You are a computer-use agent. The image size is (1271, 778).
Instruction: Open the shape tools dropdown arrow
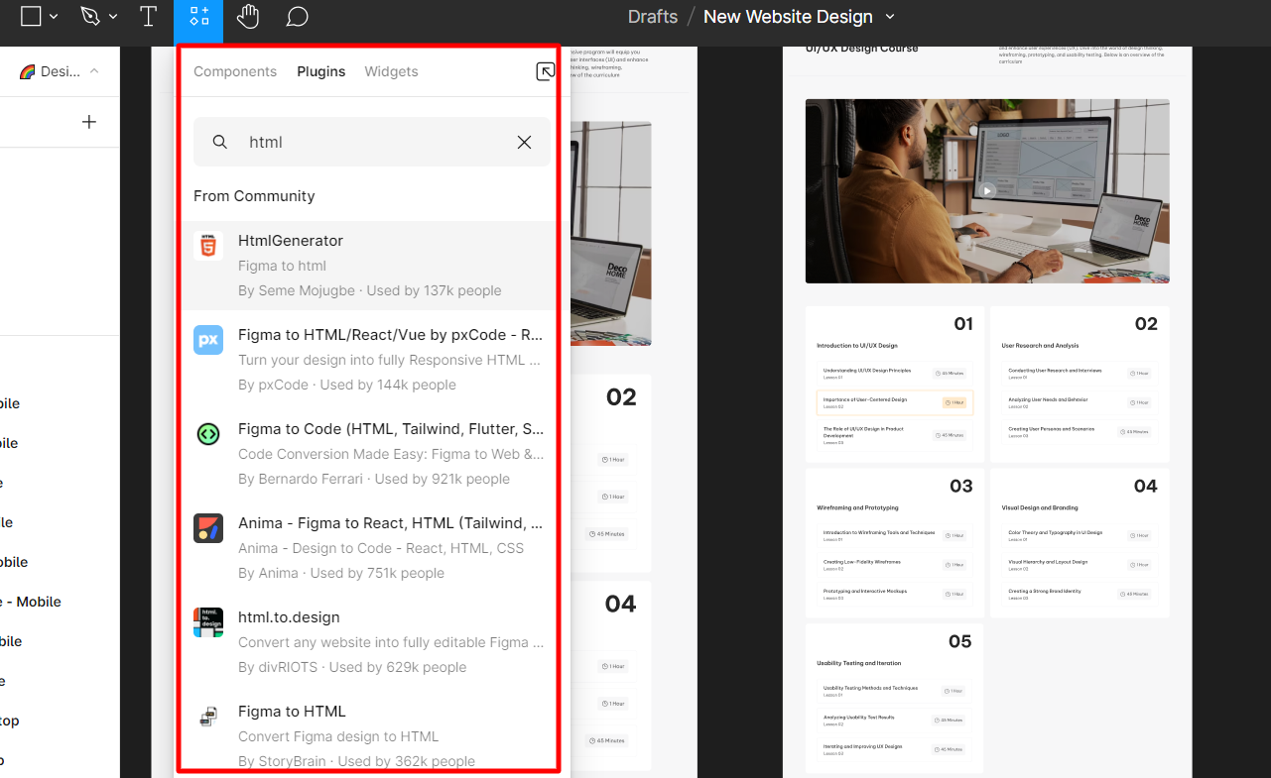[x=54, y=17]
